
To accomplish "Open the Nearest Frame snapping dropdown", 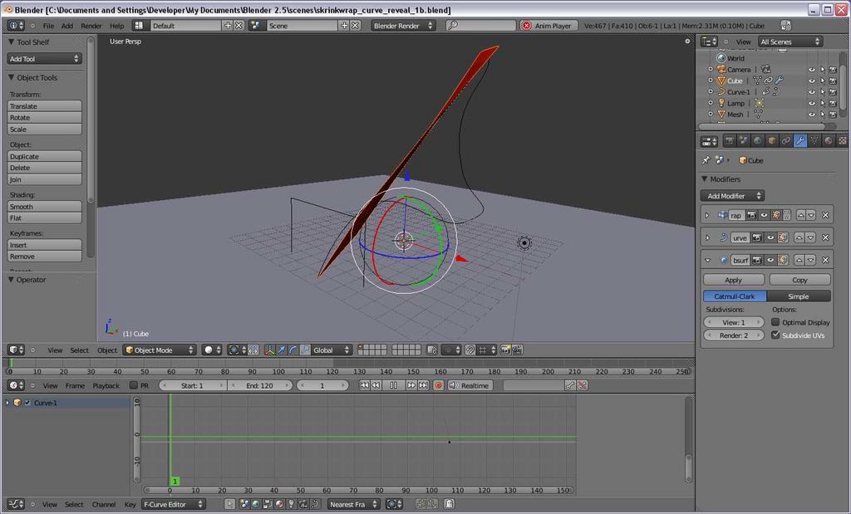I will (x=353, y=504).
